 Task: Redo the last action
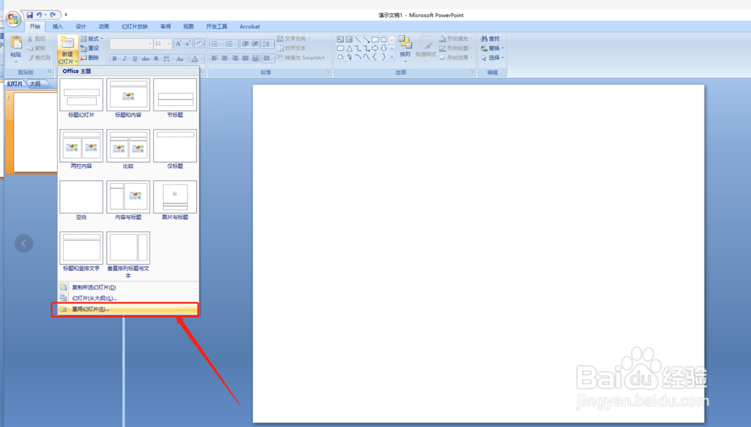[53, 15]
